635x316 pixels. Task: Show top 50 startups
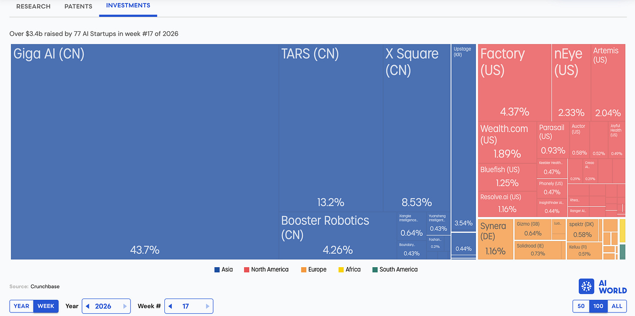click(581, 306)
